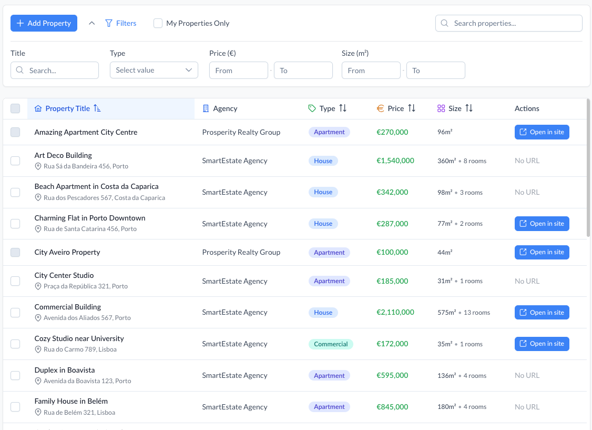Image resolution: width=592 pixels, height=430 pixels.
Task: Sort by Size using arrows icon
Action: [x=469, y=108]
